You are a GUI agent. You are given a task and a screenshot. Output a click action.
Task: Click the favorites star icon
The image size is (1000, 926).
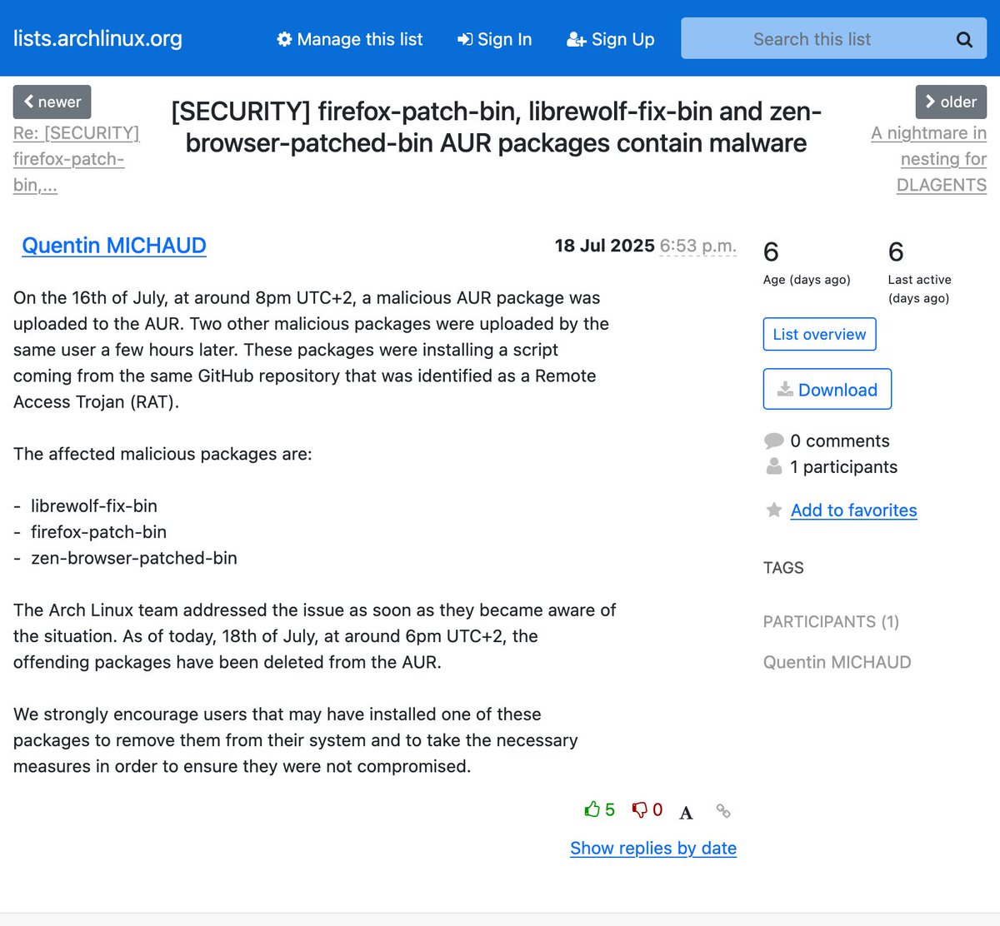point(774,510)
